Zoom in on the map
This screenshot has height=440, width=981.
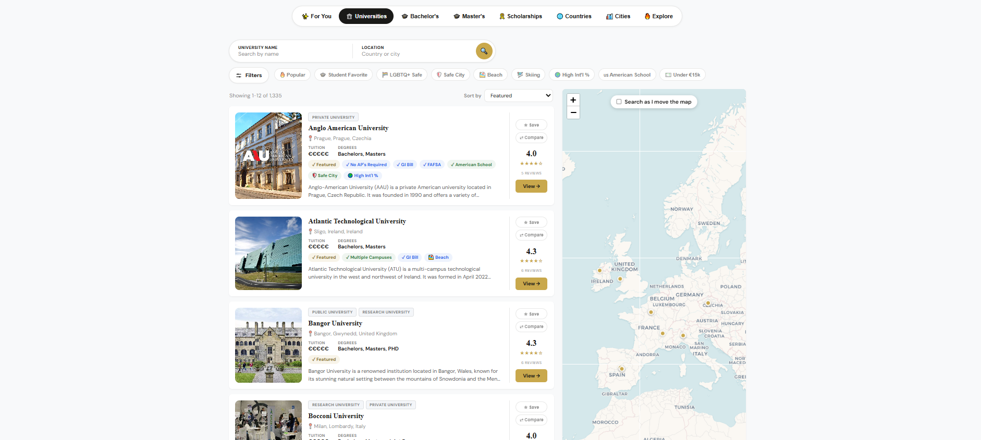[573, 100]
